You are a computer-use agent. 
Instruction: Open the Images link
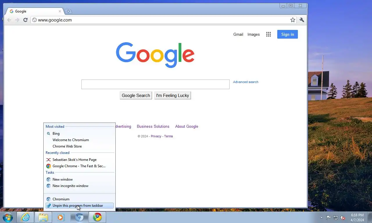[x=253, y=34]
